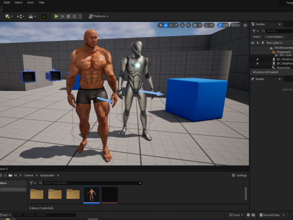Image resolution: width=293 pixels, height=220 pixels.
Task: Select the Playground folder in Outliner
Action: (272, 52)
